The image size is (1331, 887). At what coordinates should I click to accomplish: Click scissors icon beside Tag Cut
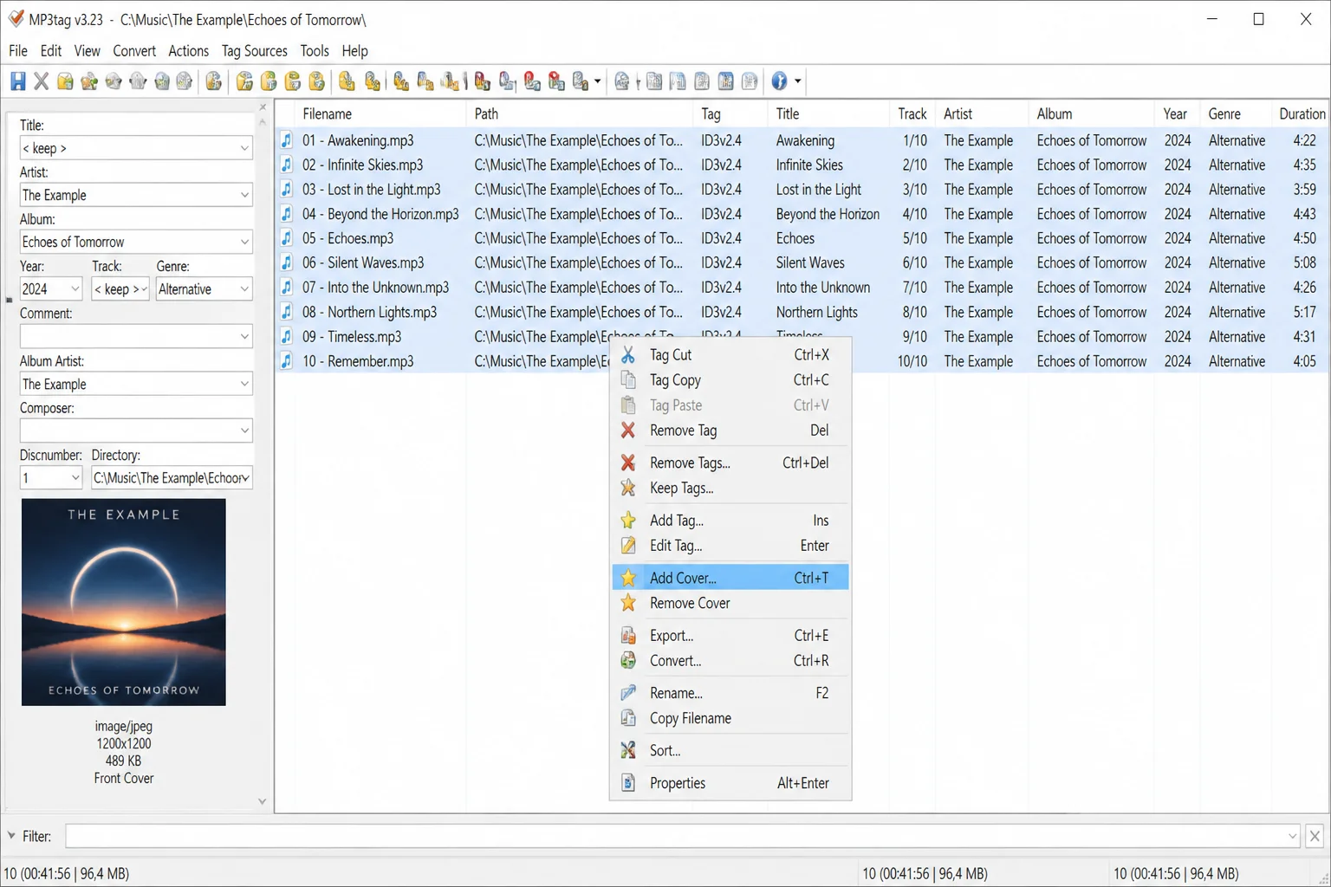tap(628, 355)
